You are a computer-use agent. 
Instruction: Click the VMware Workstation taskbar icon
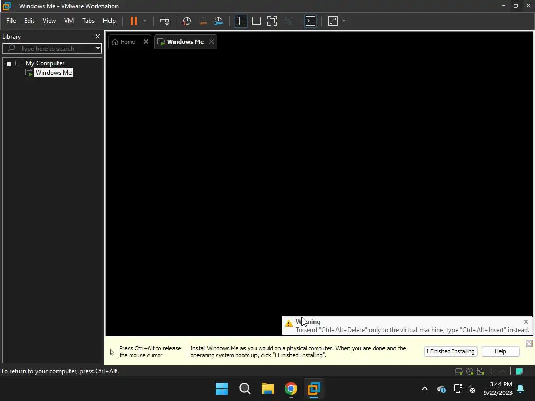point(314,388)
